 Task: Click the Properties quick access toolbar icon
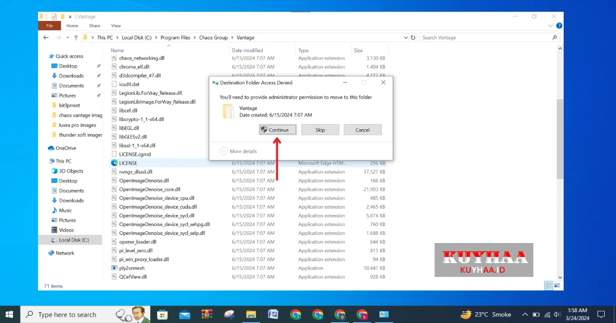(54, 16)
